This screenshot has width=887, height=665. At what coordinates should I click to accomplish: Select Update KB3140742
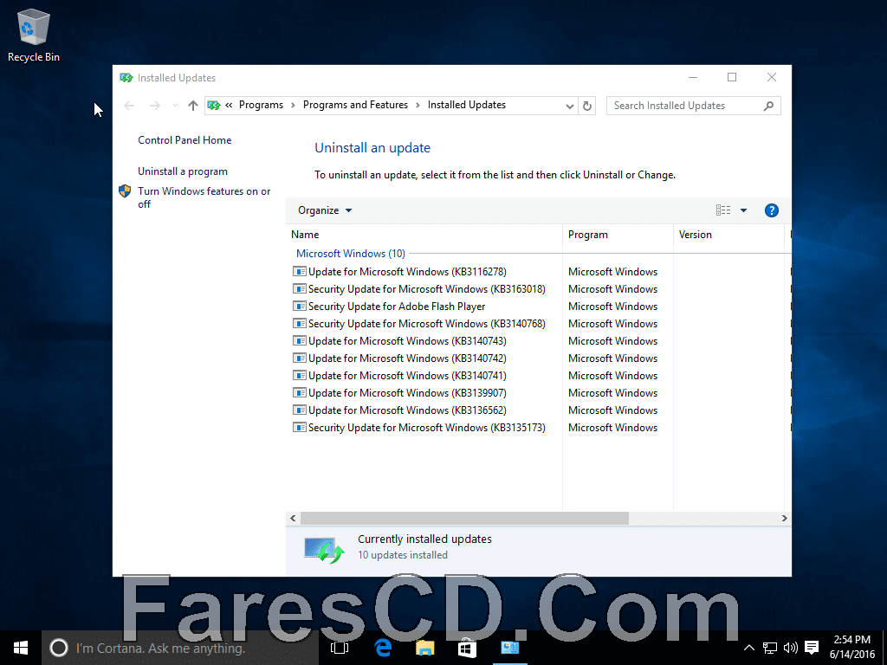point(407,358)
